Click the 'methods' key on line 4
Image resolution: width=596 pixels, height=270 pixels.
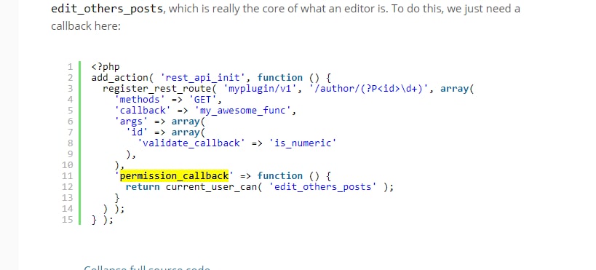coord(140,100)
